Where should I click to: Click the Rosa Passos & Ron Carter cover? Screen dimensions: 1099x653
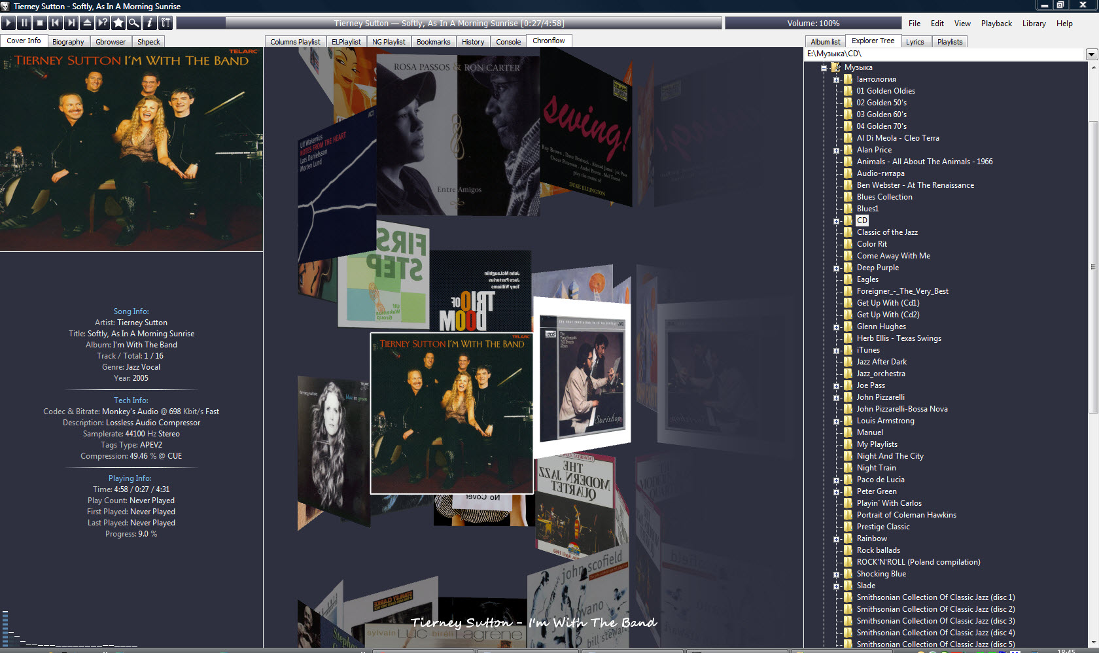(457, 137)
